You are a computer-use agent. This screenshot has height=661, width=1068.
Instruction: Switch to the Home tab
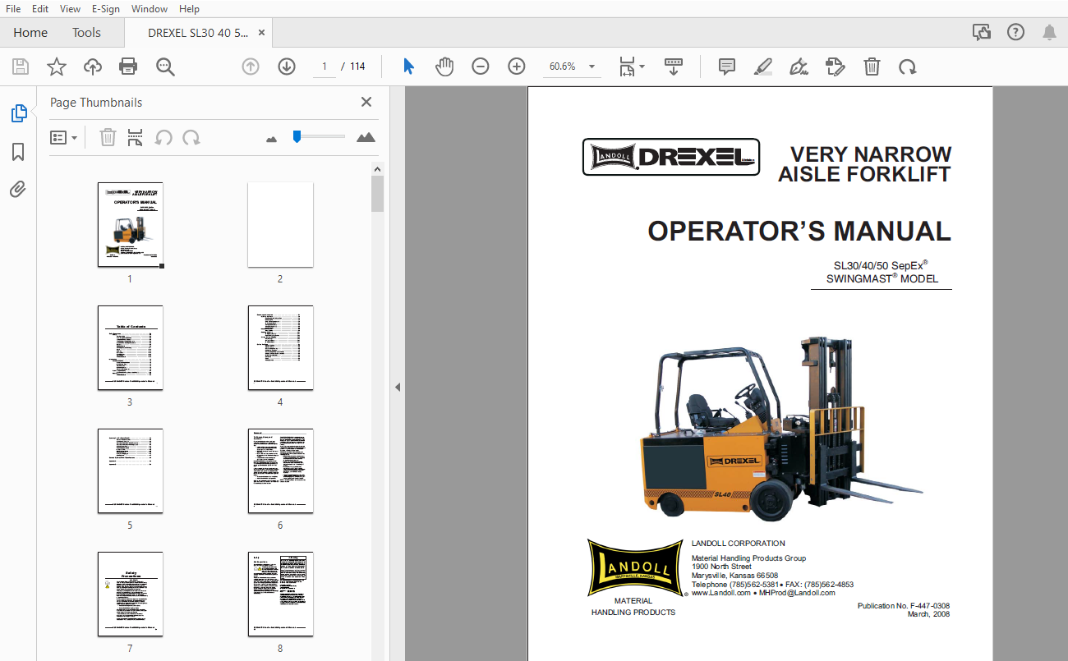pos(30,33)
